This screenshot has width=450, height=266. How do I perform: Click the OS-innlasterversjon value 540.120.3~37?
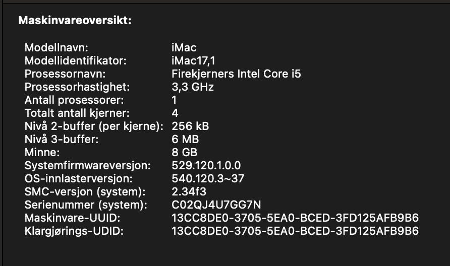[x=208, y=178]
